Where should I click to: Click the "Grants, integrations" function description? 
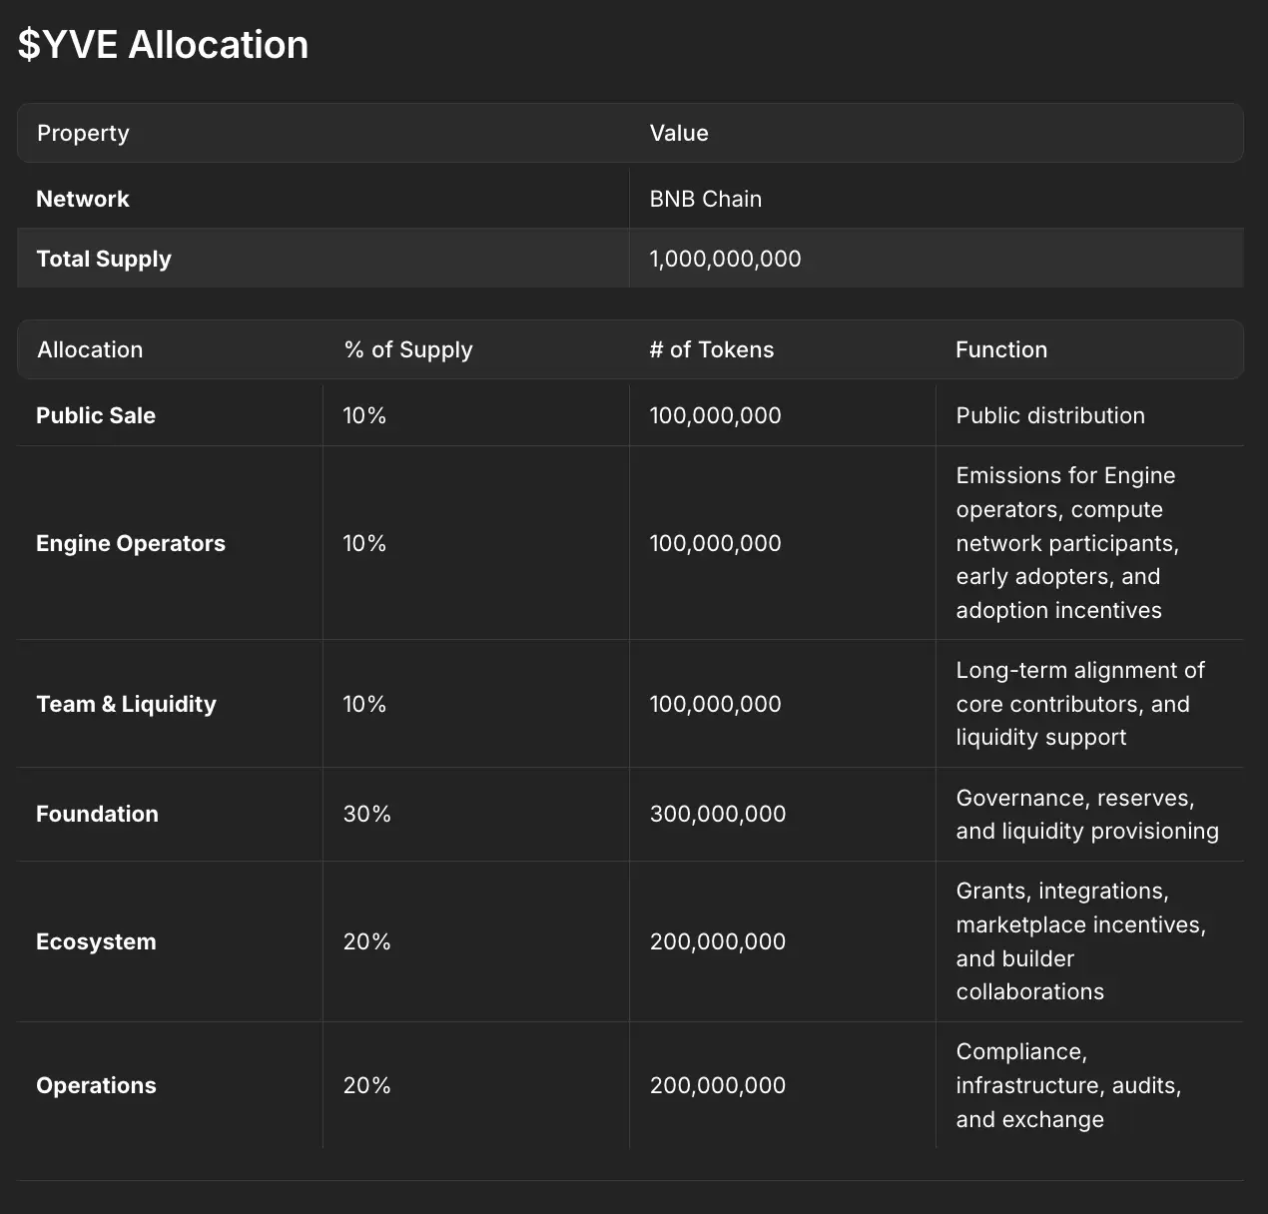(1081, 941)
